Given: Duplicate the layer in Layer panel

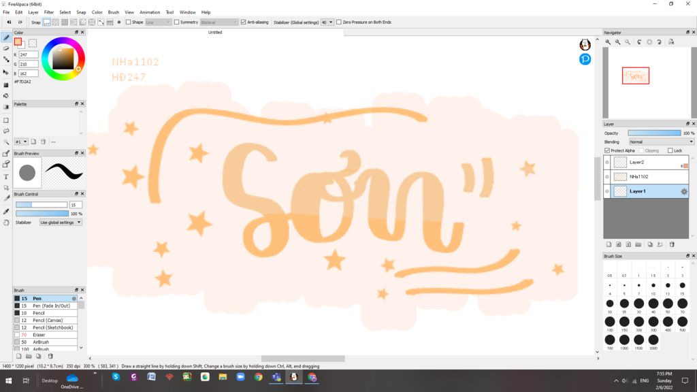Looking at the screenshot, I should [650, 244].
